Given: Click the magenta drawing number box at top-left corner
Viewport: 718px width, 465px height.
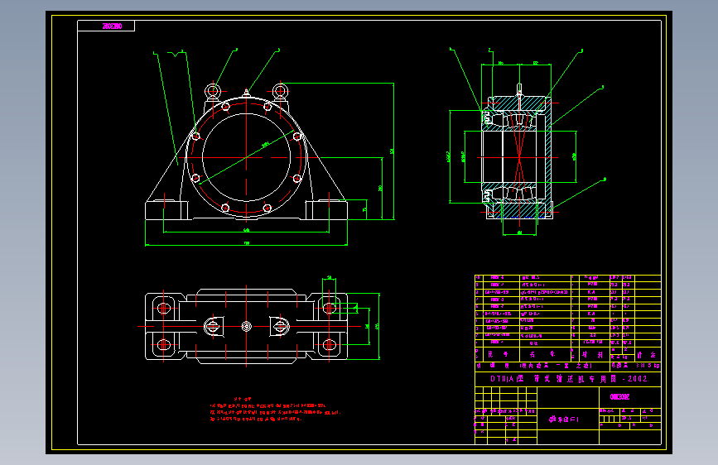Looking at the screenshot, I should click(106, 26).
